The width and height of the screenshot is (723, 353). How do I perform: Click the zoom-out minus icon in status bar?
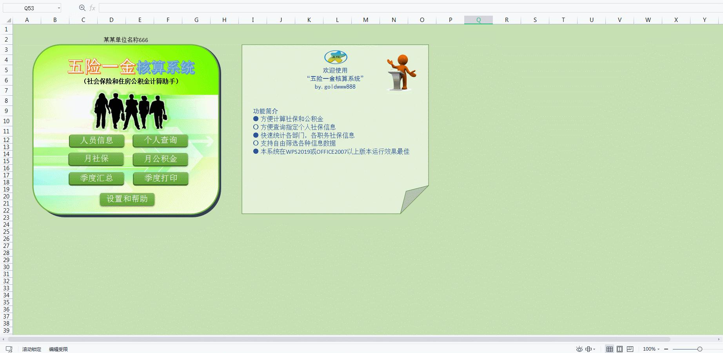[x=666, y=349]
